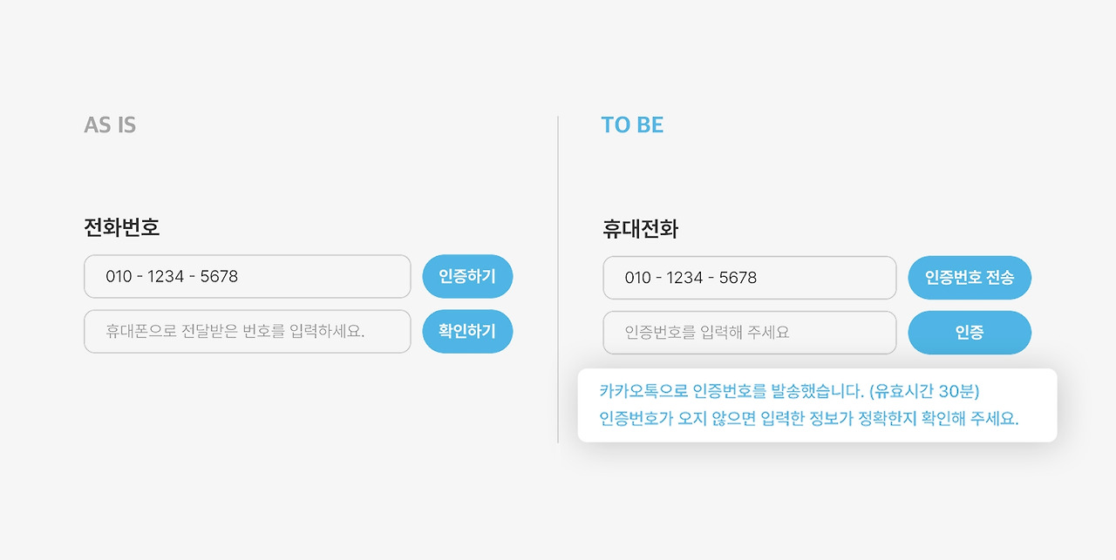
Task: Click the blue 인증 button
Action: click(970, 333)
